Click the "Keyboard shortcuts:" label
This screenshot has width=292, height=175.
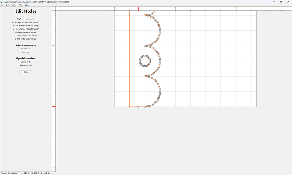coord(26,19)
